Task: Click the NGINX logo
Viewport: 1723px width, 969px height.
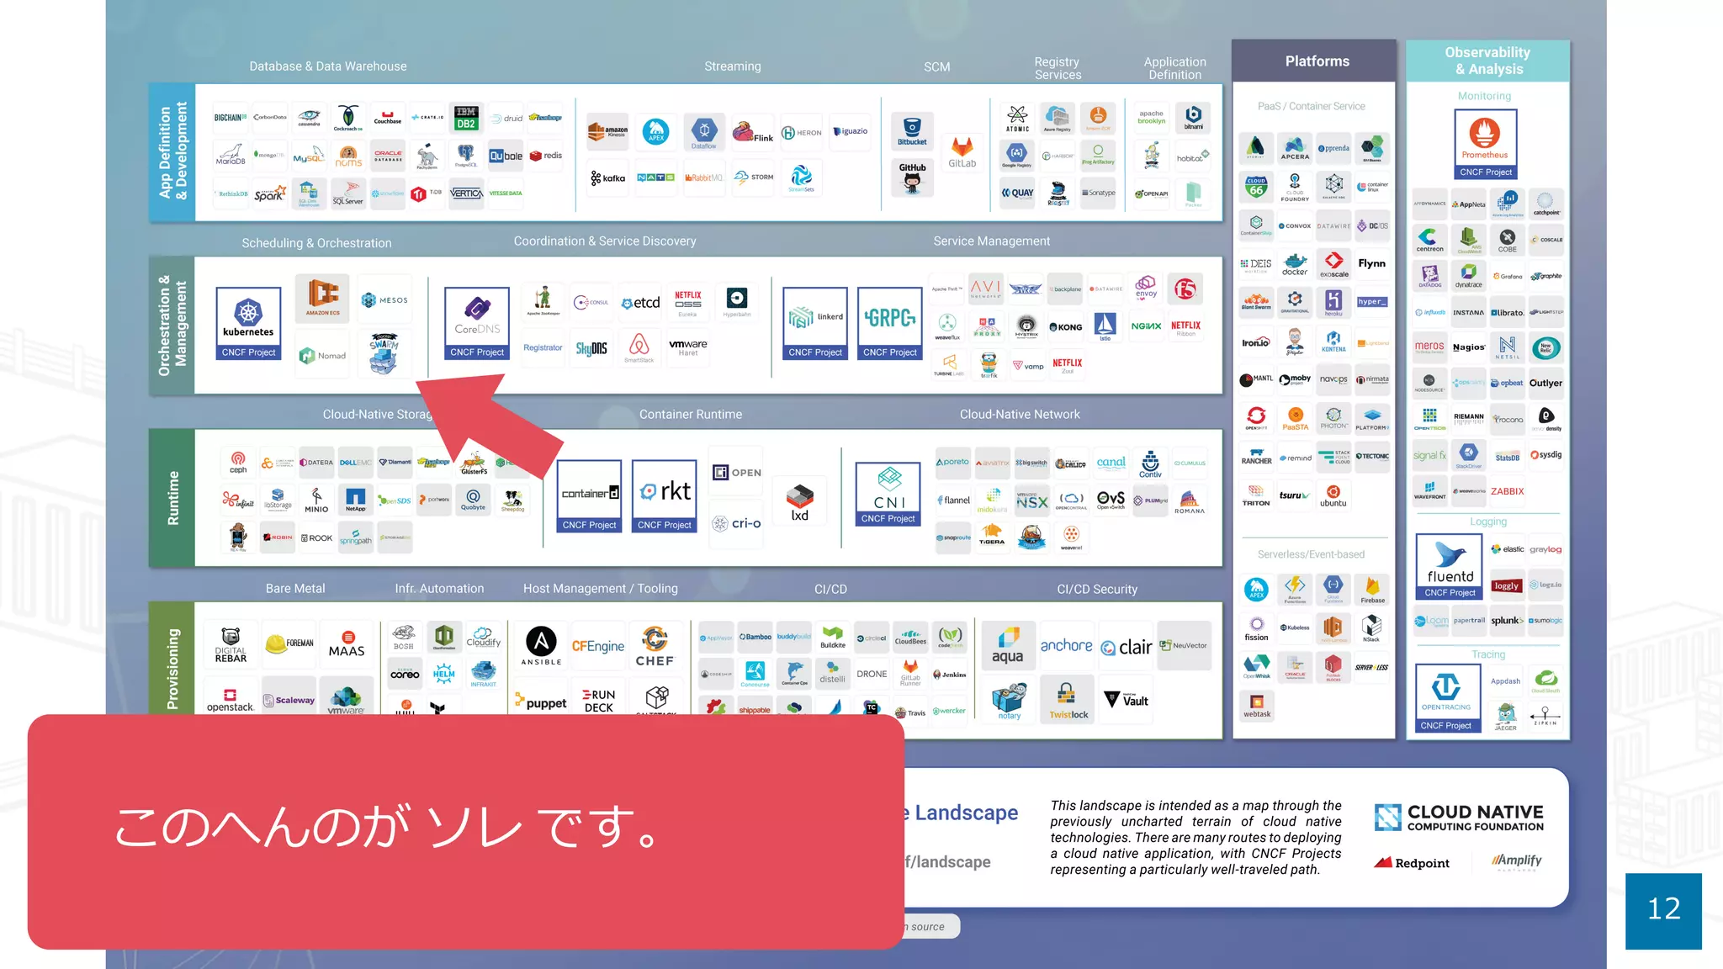Action: [1146, 326]
